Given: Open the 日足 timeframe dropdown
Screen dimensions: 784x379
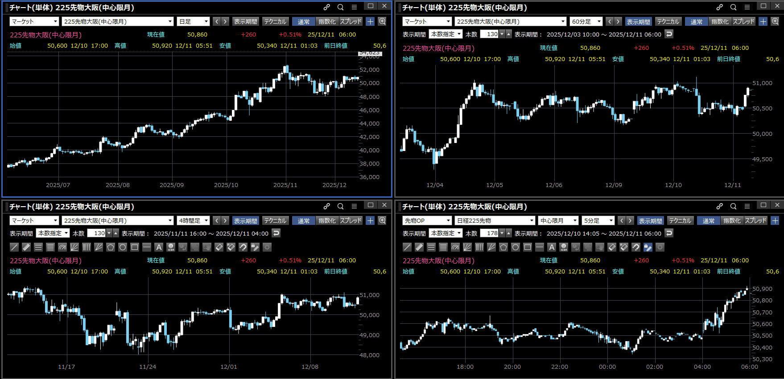Looking at the screenshot, I should (193, 21).
